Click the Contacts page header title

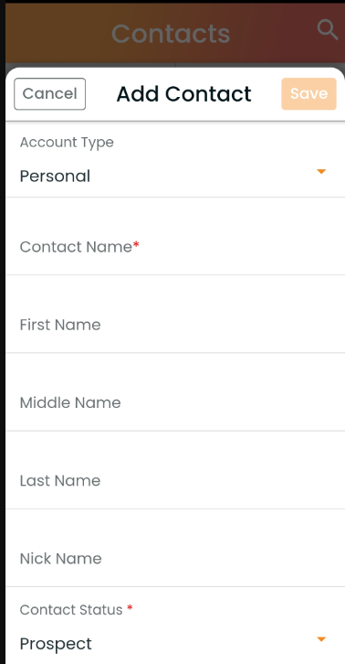point(171,34)
